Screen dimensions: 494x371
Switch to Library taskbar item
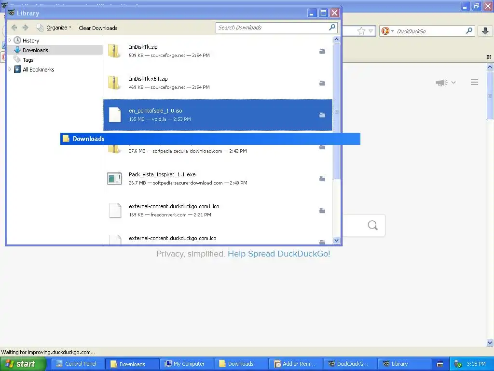click(404, 364)
